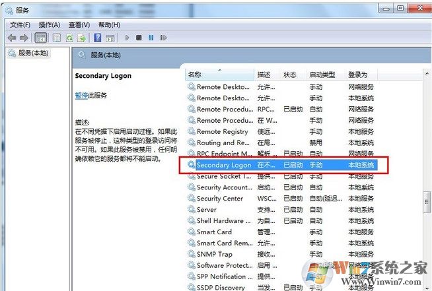This screenshot has height=291, width=432.
Task: Click the gear icon of Routing and Re... service
Action: point(191,143)
